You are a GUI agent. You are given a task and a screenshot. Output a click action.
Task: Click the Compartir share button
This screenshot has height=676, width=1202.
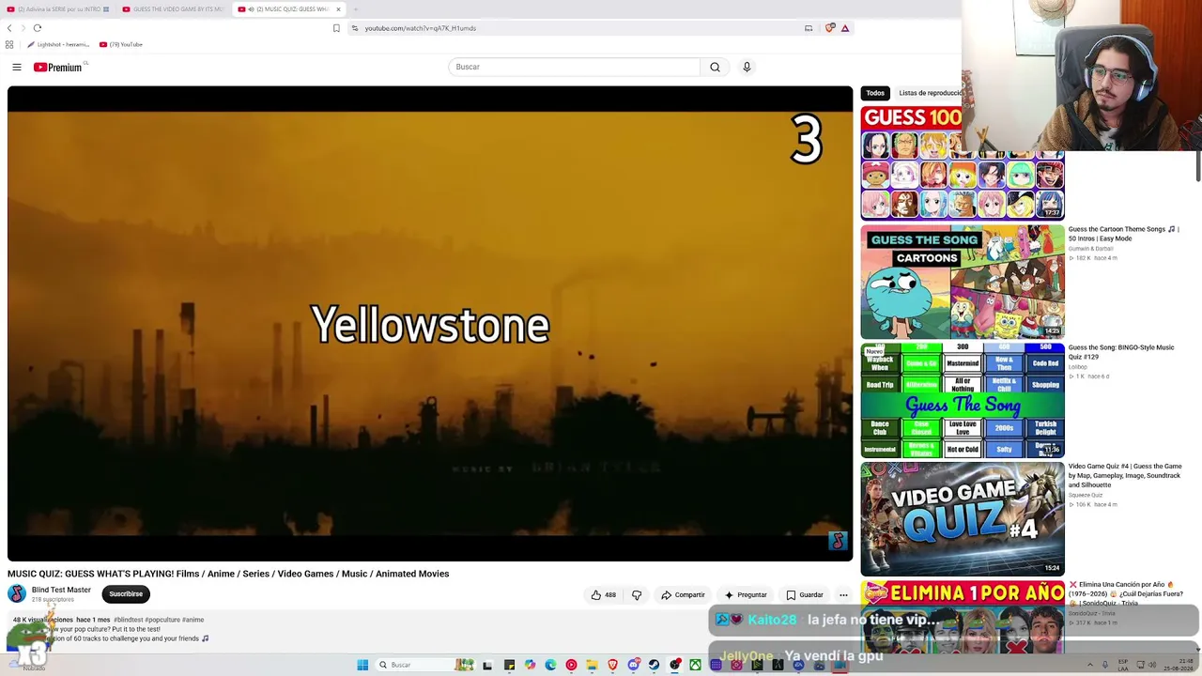click(683, 594)
